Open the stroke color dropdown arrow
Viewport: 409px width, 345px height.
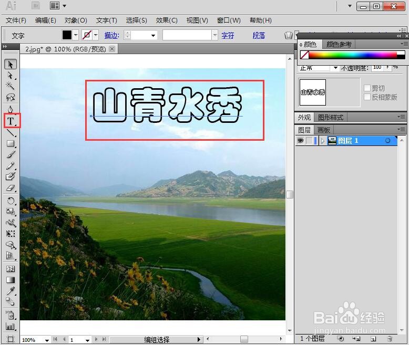click(96, 35)
